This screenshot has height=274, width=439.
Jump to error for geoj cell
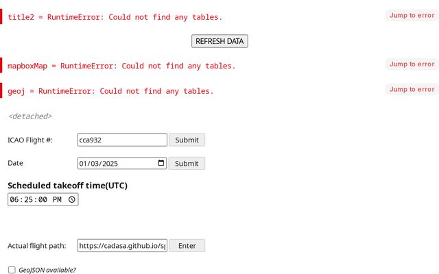coord(412,89)
